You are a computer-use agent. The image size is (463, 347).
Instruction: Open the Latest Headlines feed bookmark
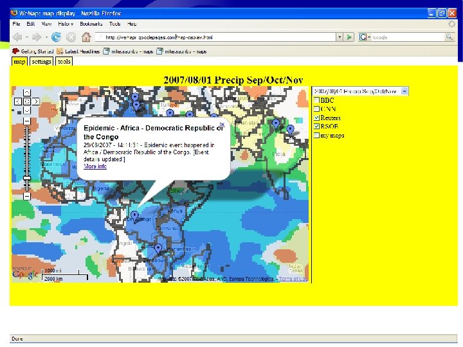pos(78,51)
